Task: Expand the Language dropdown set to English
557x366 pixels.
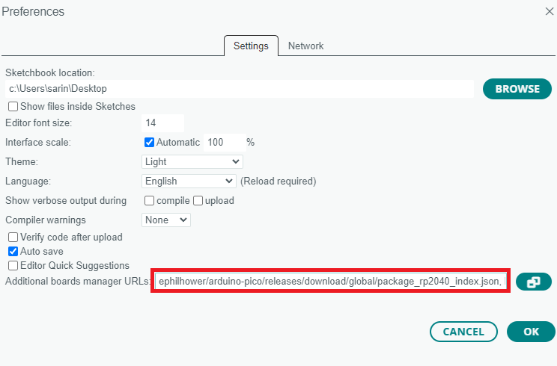Action: (189, 181)
